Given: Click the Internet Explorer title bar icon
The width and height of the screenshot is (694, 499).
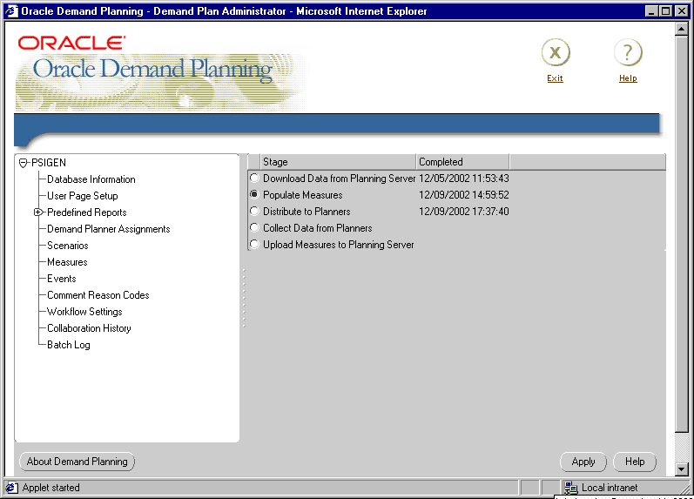Looking at the screenshot, I should (11, 11).
